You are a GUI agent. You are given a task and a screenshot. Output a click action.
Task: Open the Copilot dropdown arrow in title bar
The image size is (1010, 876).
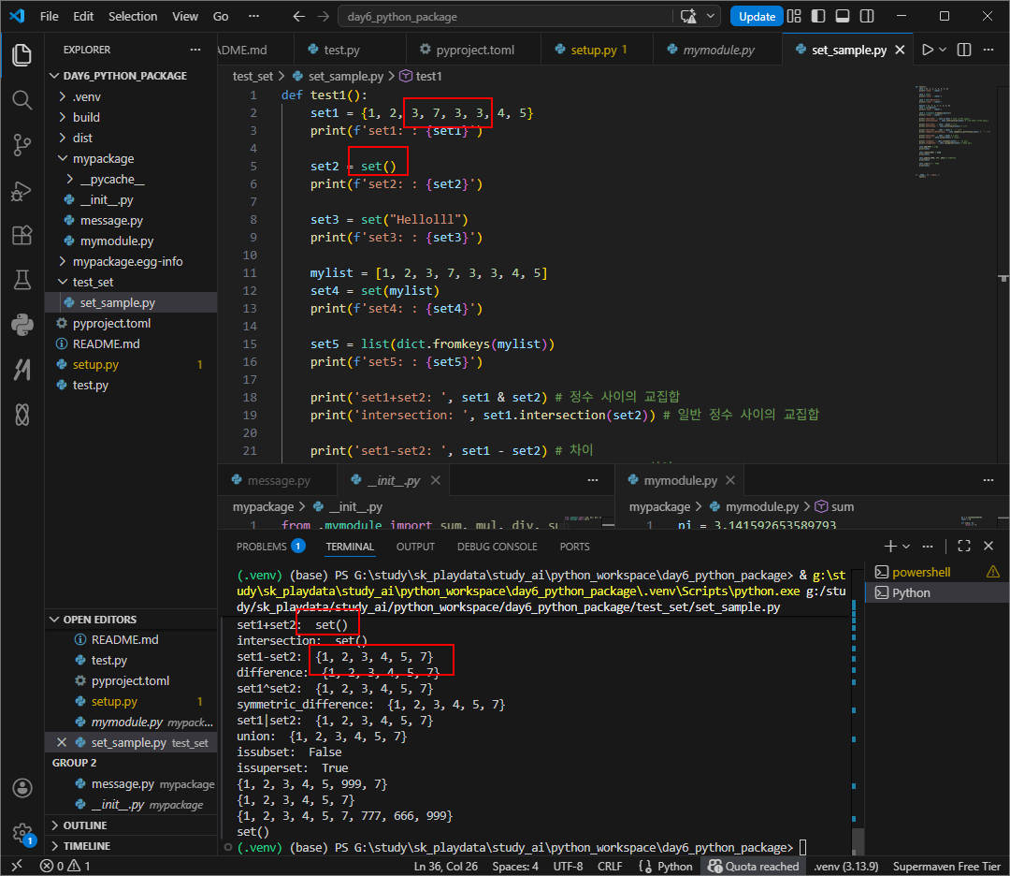[x=711, y=16]
